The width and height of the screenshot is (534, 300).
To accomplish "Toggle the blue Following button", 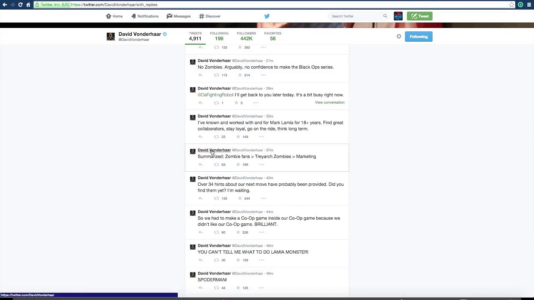I will tap(418, 37).
